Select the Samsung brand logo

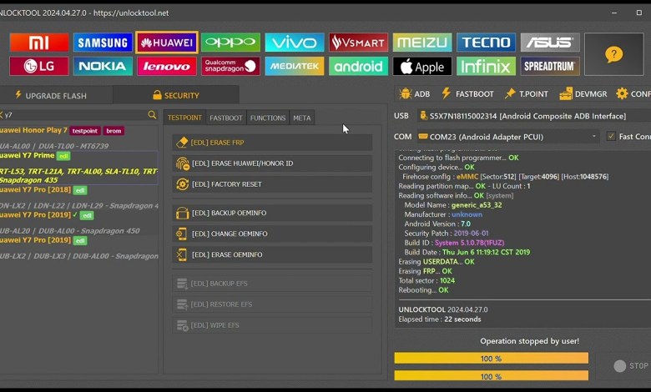point(103,43)
